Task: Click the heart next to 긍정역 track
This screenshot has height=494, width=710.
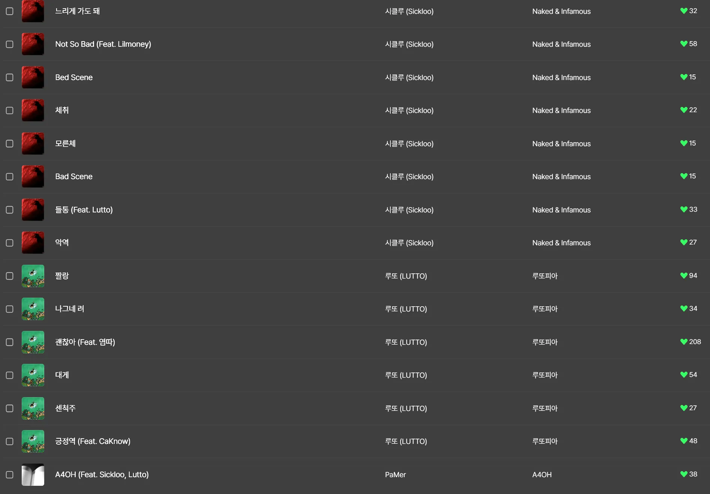Action: click(x=684, y=441)
